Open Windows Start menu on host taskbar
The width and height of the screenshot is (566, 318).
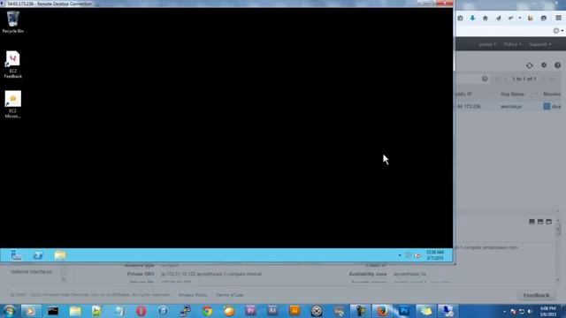click(9, 311)
